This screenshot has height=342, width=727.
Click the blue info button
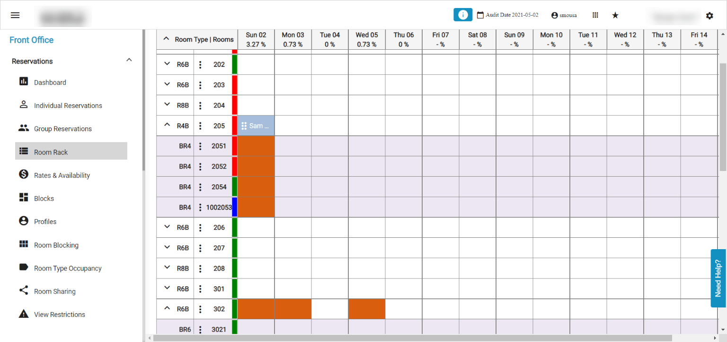pyautogui.click(x=463, y=15)
